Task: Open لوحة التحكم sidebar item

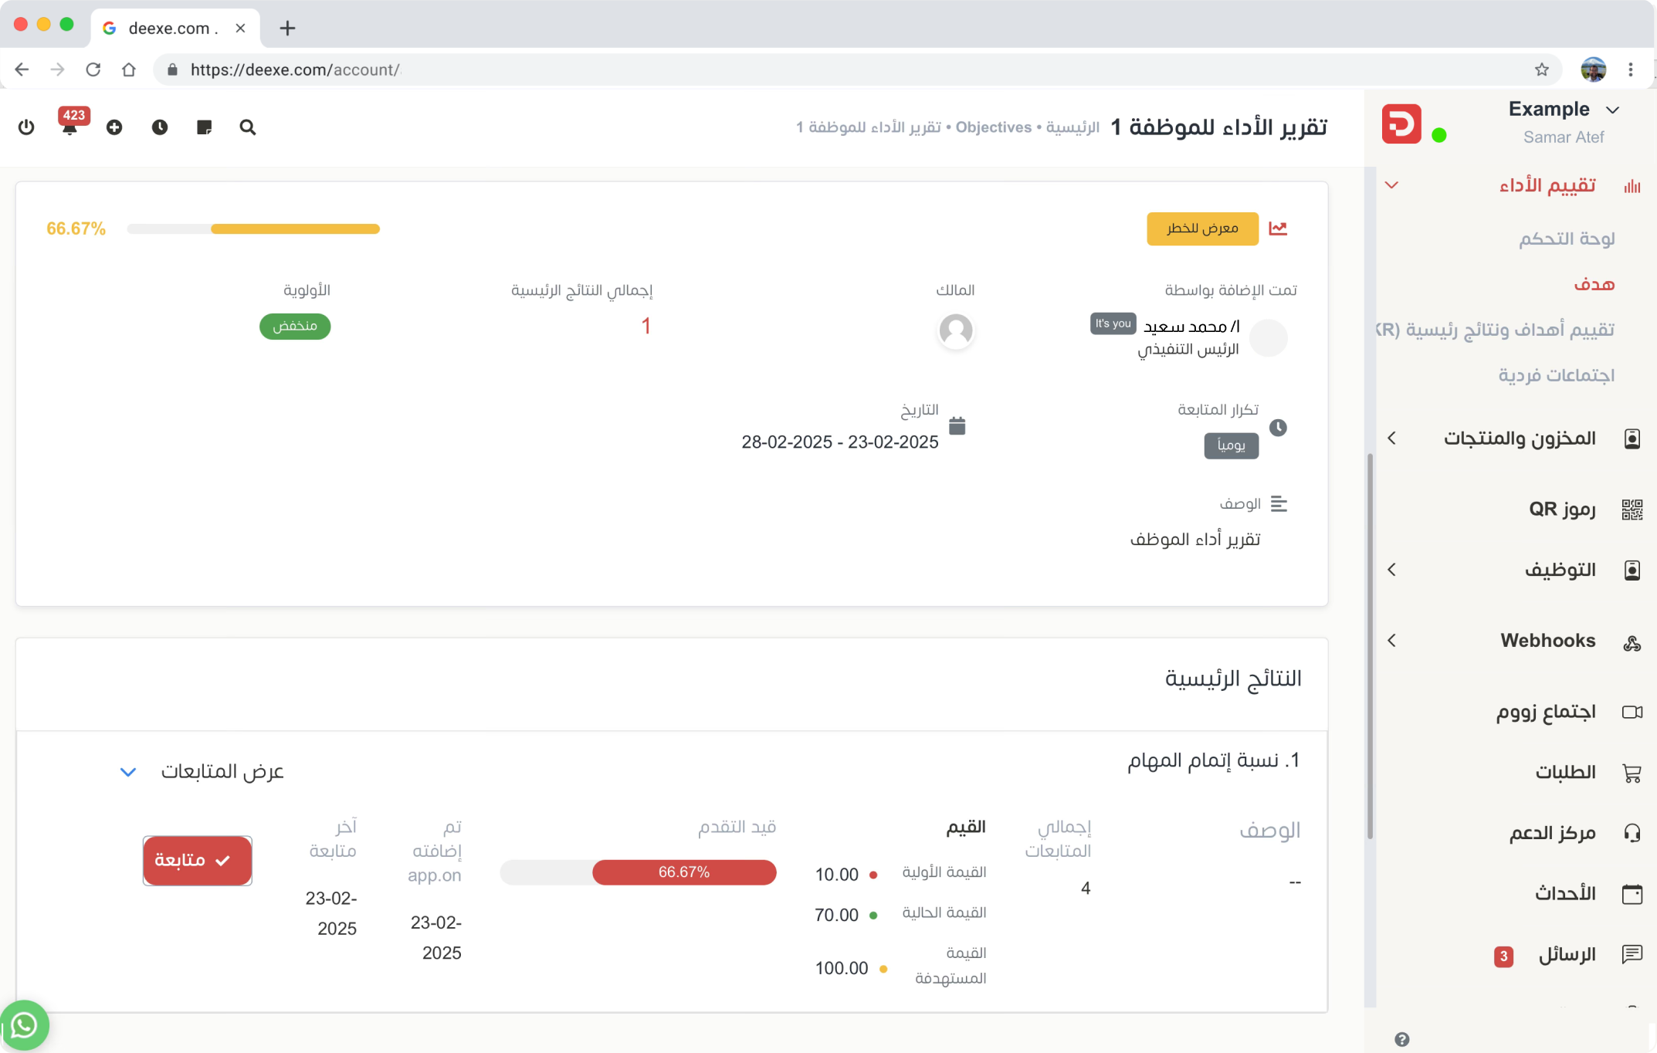Action: [1567, 239]
